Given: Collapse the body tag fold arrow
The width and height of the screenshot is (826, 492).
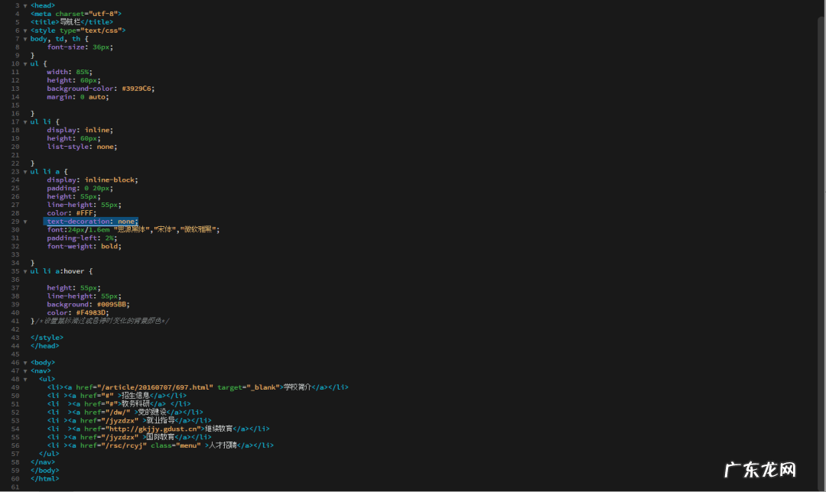Looking at the screenshot, I should tap(24, 362).
